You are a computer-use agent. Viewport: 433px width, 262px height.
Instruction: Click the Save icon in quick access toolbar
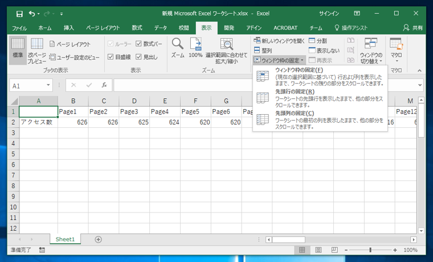pyautogui.click(x=19, y=14)
